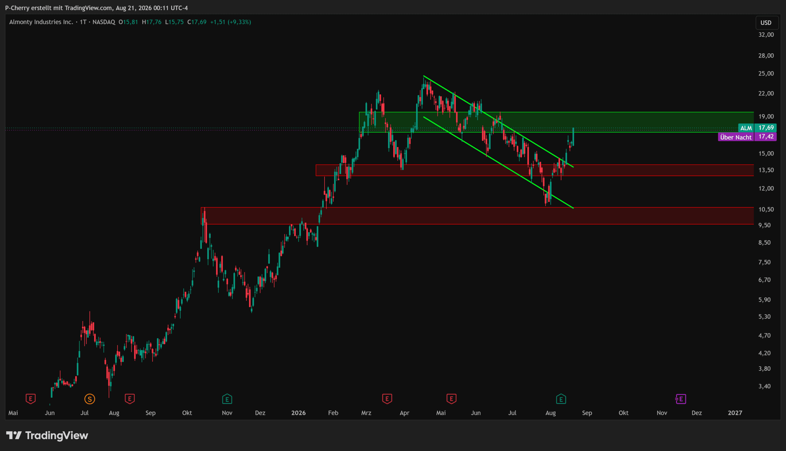Click the change value +1,51 (+9,33%)
Screen dimensions: 786x451
(x=231, y=22)
